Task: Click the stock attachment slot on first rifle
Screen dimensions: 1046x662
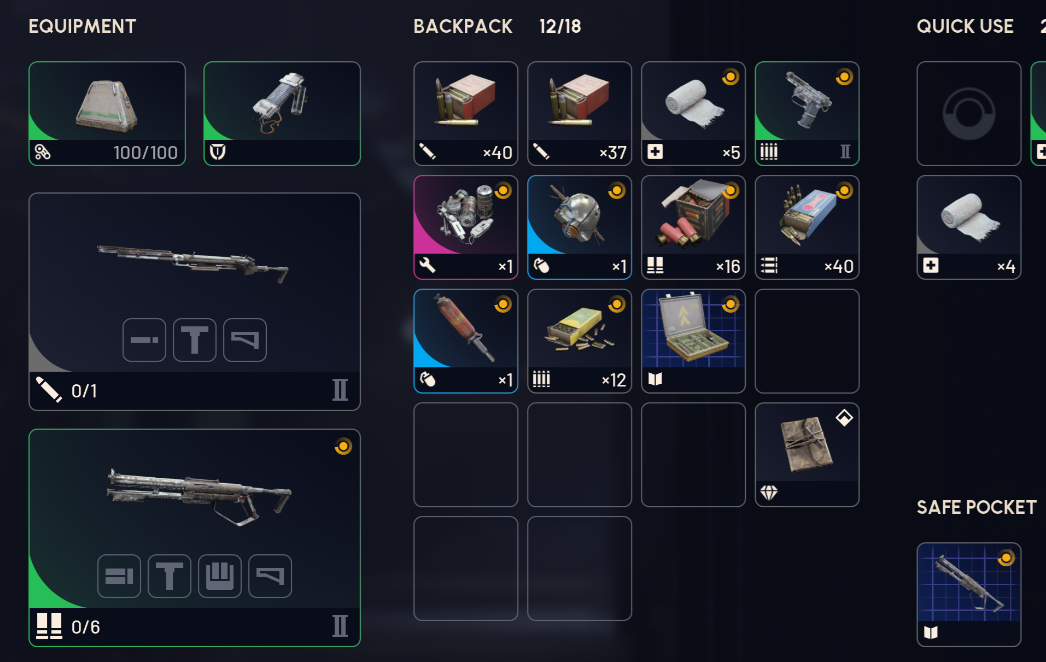Action: [245, 340]
